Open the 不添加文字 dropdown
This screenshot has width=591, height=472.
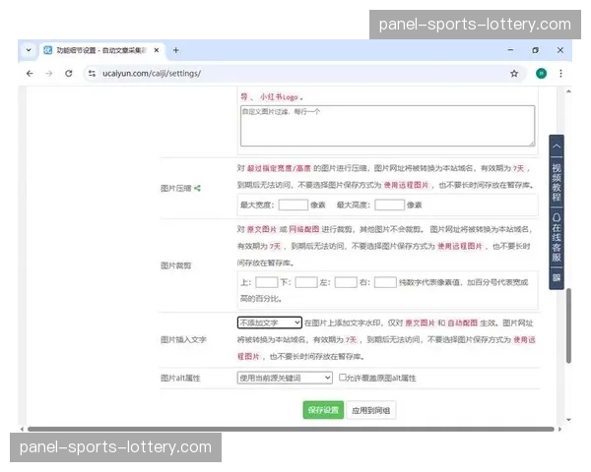(270, 323)
